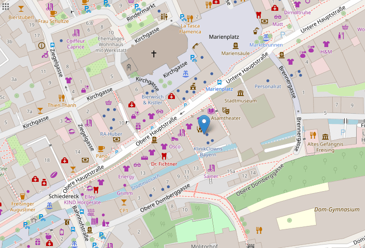365x248 pixels.
Task: Select the Personalrat office label
Action: [268, 86]
